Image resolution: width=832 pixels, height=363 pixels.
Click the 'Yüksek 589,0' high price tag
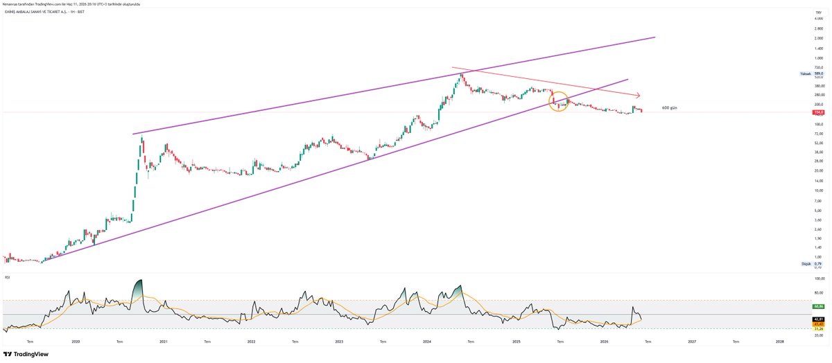tap(811, 73)
